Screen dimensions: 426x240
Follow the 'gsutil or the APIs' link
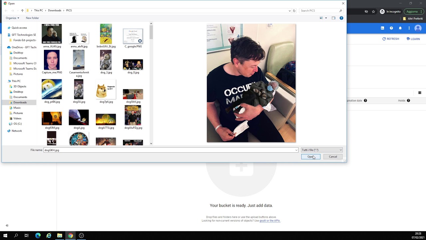(x=270, y=221)
